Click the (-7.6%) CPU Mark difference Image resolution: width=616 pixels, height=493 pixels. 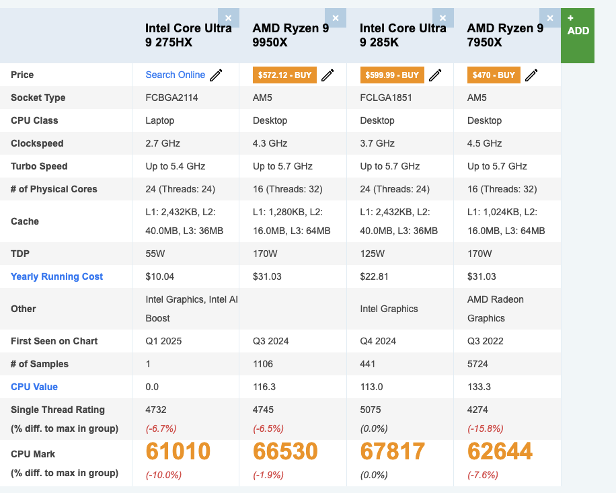click(482, 475)
